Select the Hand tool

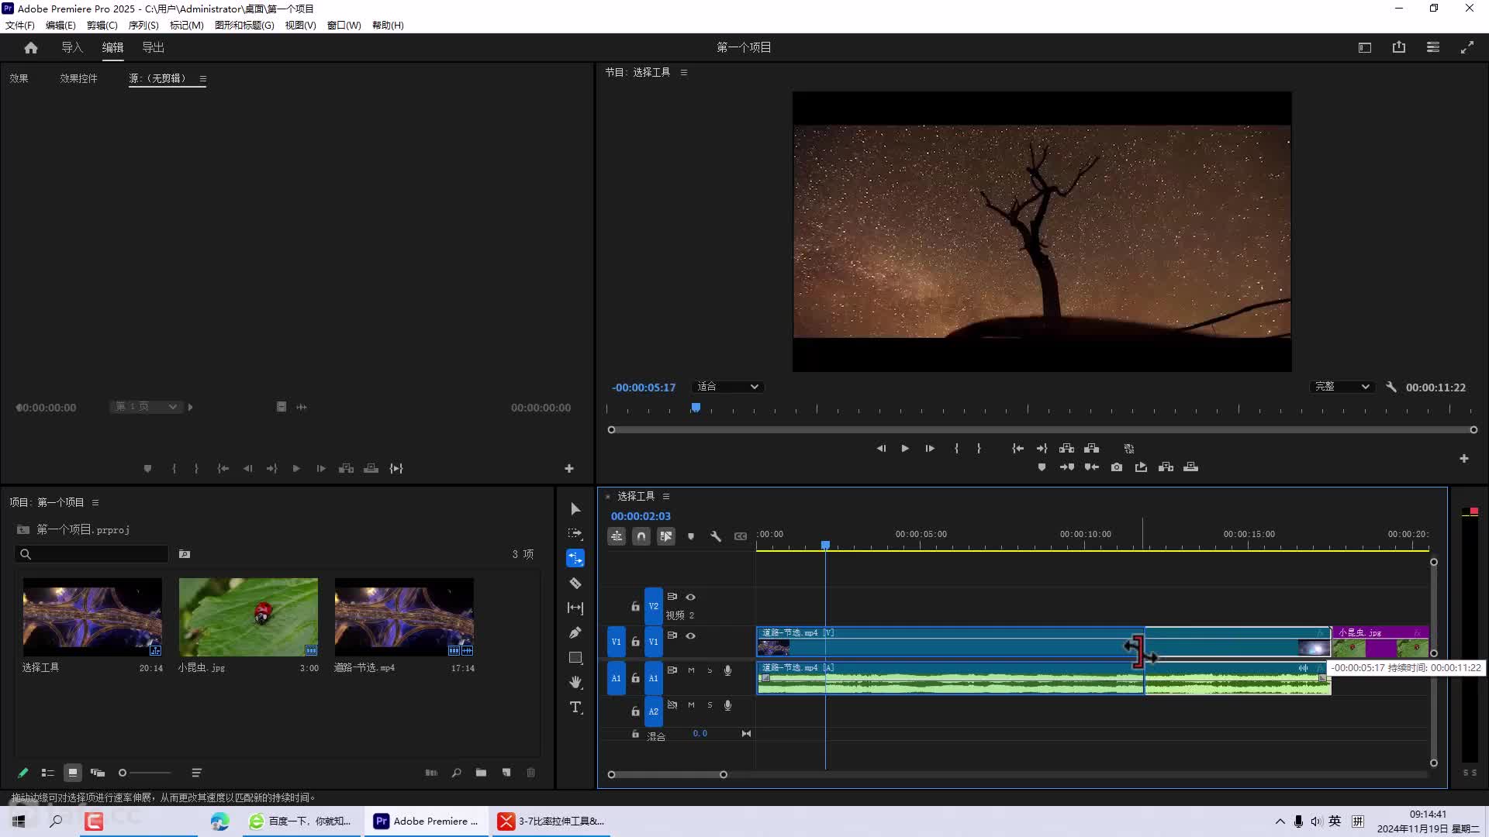click(575, 683)
